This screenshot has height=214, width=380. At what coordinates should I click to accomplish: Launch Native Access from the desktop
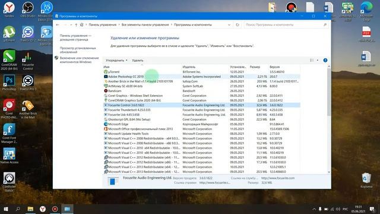click(9, 155)
